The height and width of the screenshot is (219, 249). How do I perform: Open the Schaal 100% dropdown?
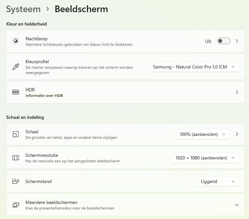203,134
